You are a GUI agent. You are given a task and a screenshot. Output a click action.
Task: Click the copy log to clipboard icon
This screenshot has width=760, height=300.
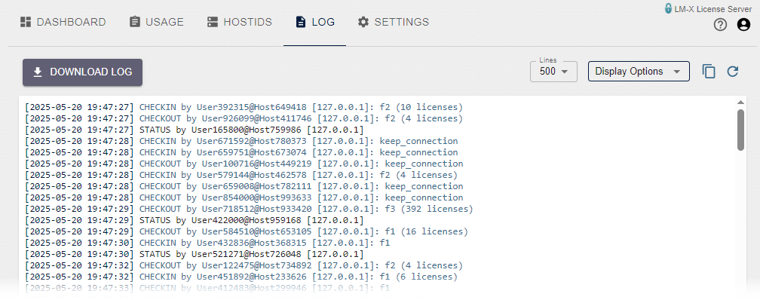click(709, 72)
